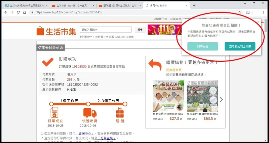Image resolution: width=269 pixels, height=143 pixels.
Task: Click the orange return arrow icon
Action: pos(155,66)
